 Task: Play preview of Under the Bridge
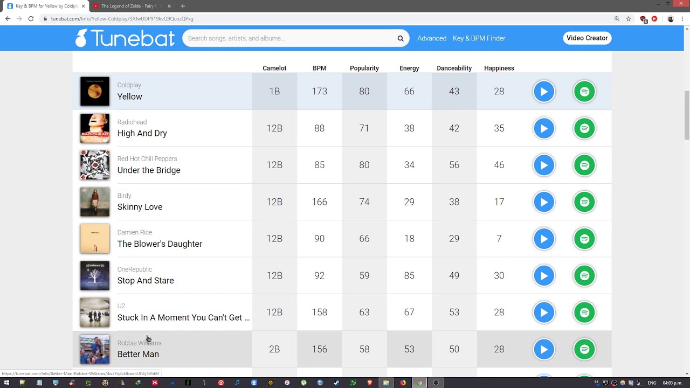coord(544,165)
